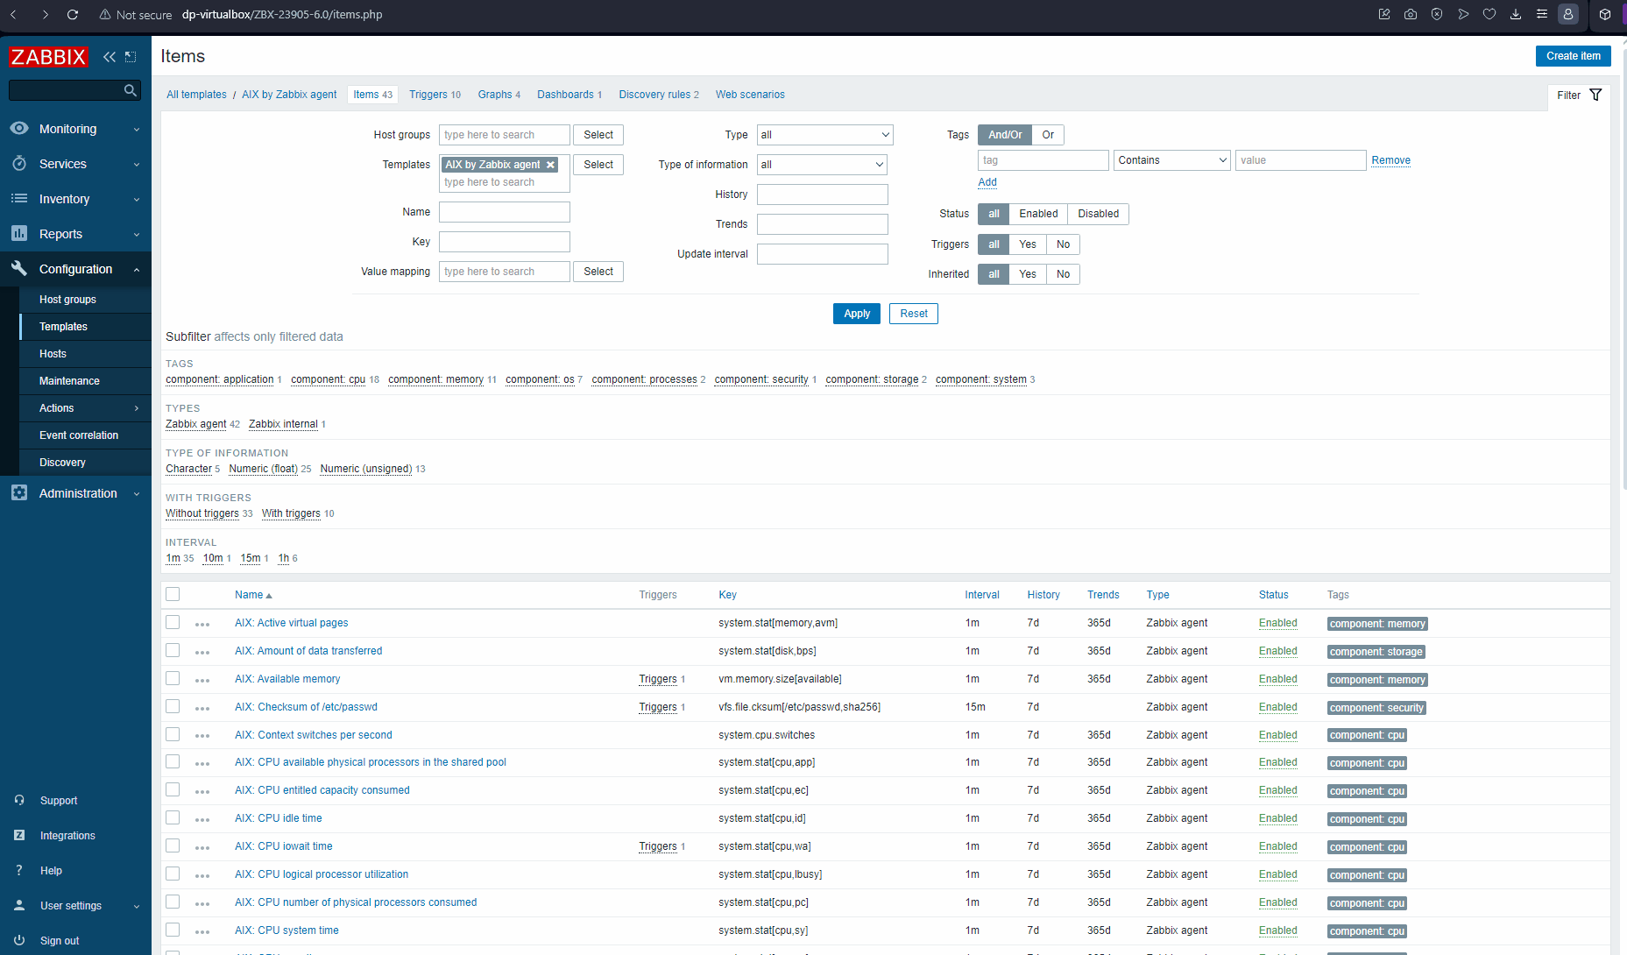The height and width of the screenshot is (955, 1627).
Task: Expand the Reports menu section
Action: 137,235
